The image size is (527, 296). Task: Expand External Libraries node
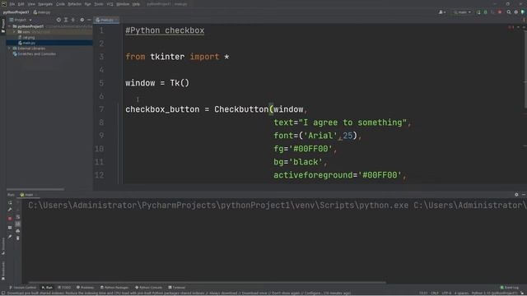point(9,49)
